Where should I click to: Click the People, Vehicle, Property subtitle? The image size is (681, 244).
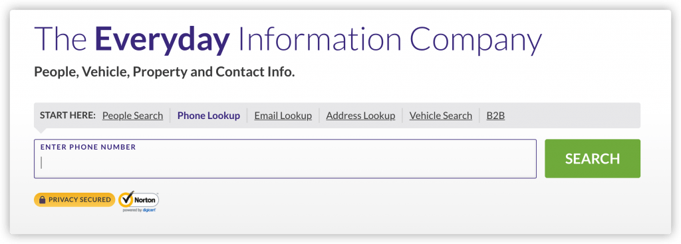[164, 72]
